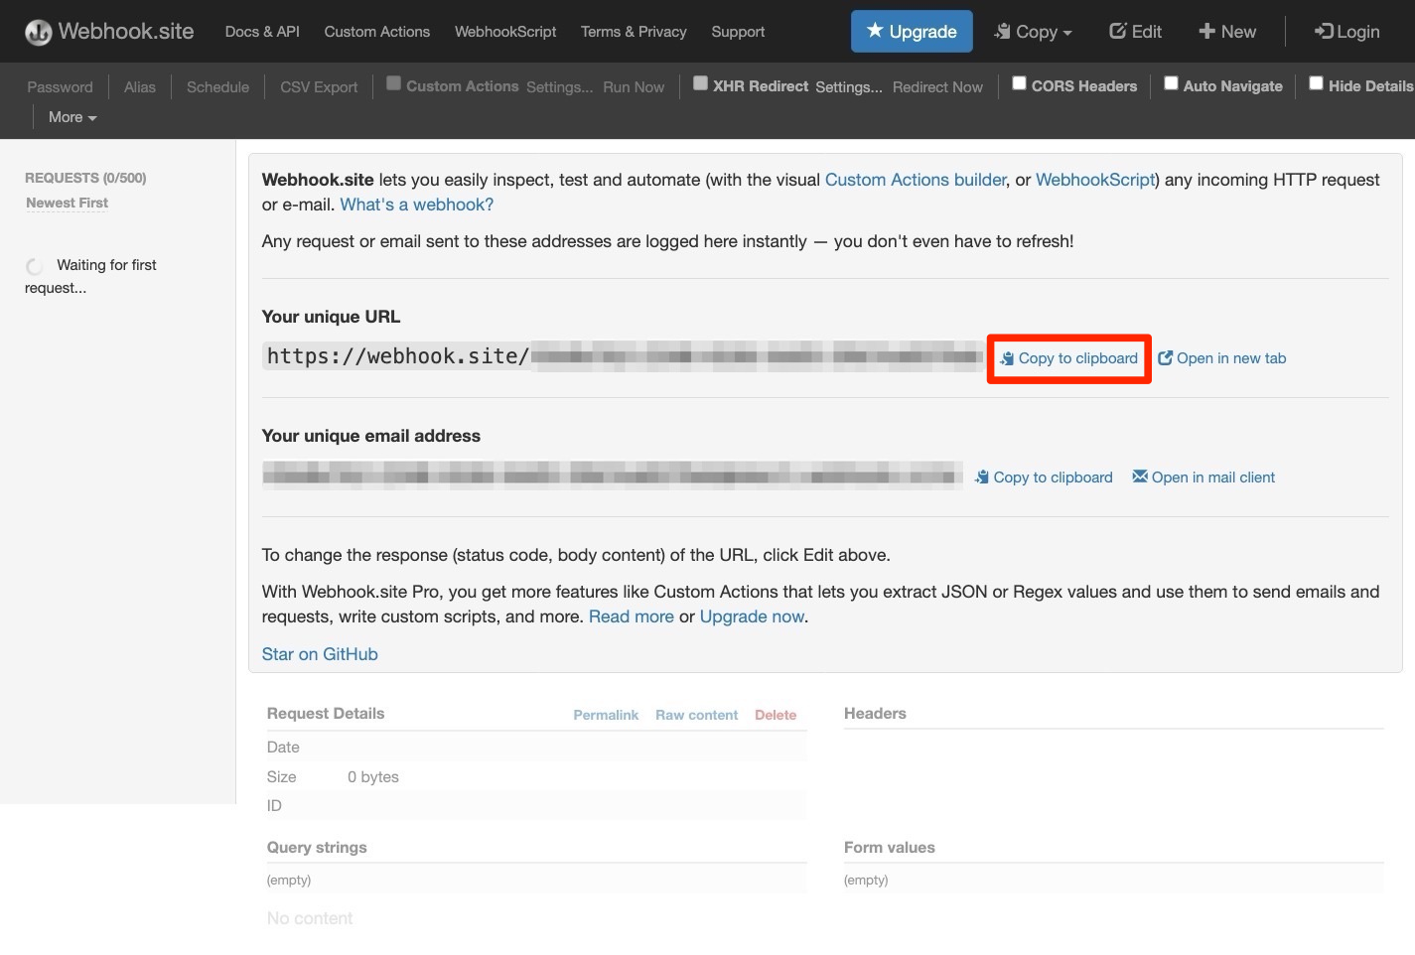The height and width of the screenshot is (955, 1415).
Task: Check the Hide Details checkbox
Action: 1316,83
